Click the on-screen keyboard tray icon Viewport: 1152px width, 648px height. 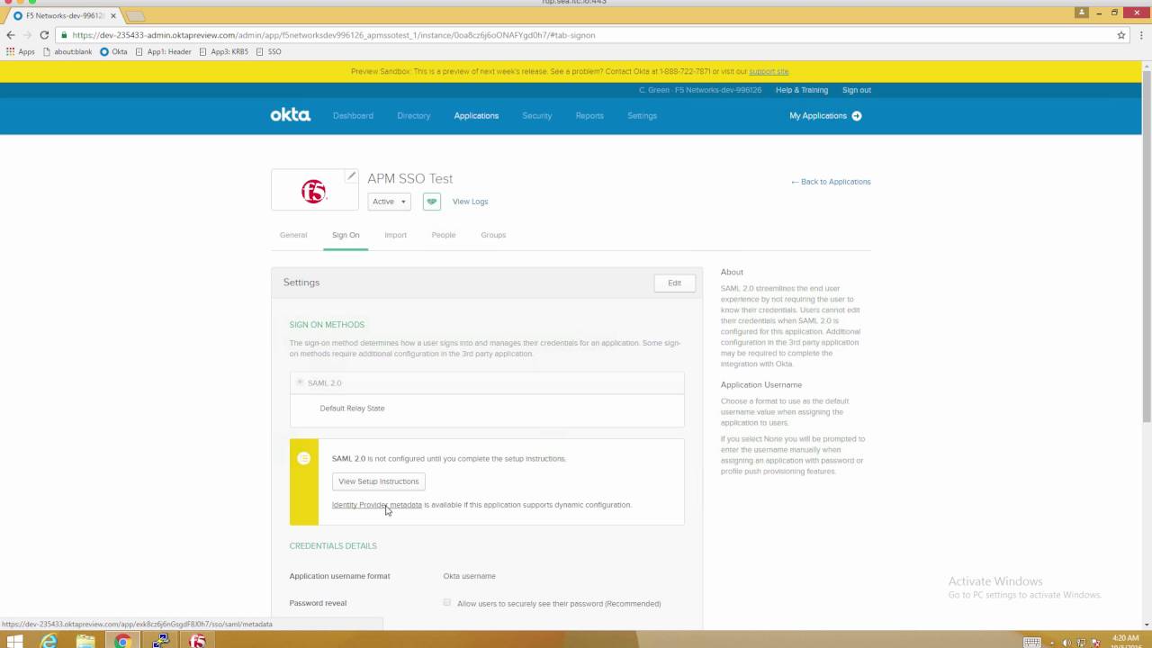1031,642
